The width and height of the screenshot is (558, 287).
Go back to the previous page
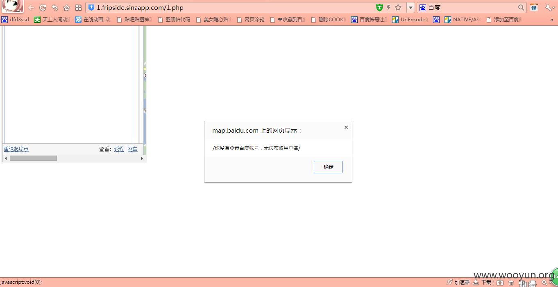(31, 8)
